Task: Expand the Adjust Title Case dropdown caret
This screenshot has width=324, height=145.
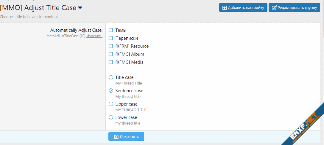Action: pos(80,8)
